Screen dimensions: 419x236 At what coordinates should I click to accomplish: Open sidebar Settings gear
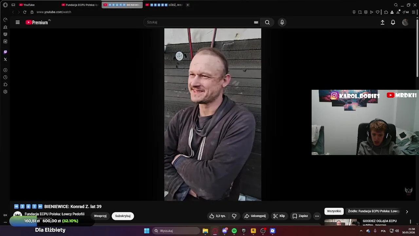tap(5, 92)
